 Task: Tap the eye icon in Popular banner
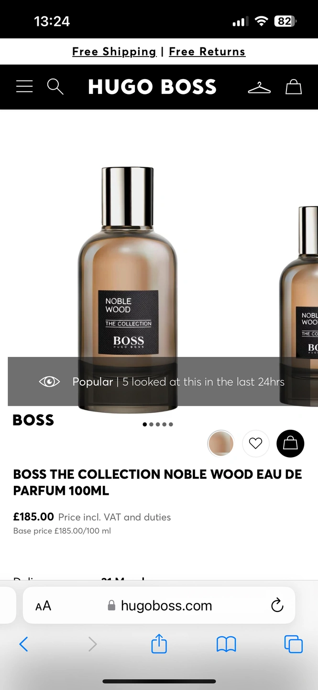[49, 382]
